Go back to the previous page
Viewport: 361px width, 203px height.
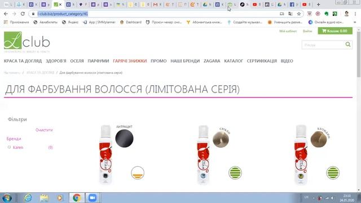click(6, 14)
